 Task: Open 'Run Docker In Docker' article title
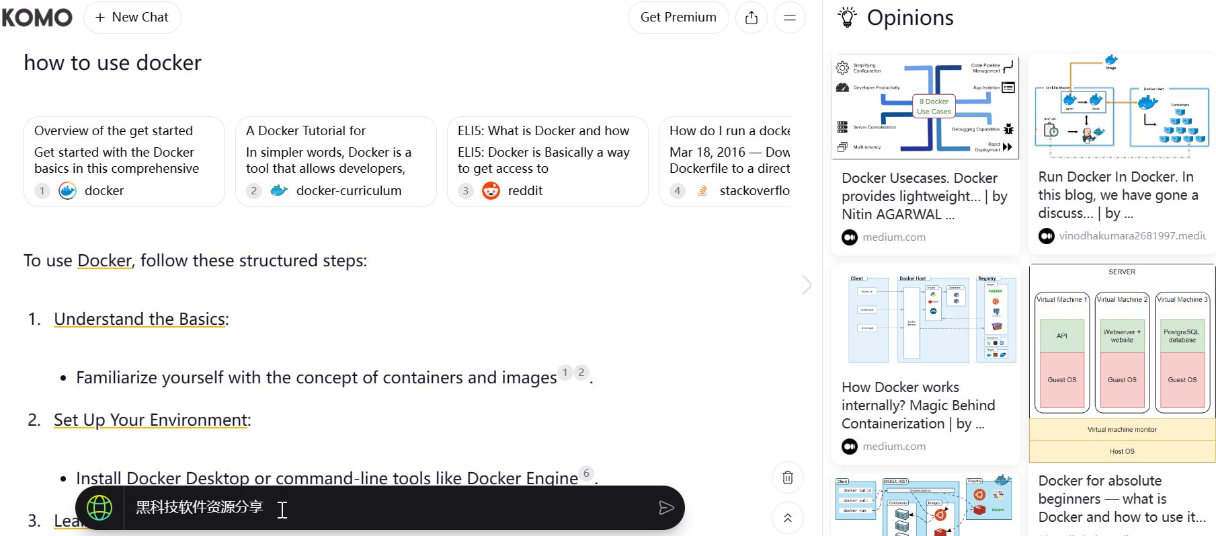[x=1119, y=195]
